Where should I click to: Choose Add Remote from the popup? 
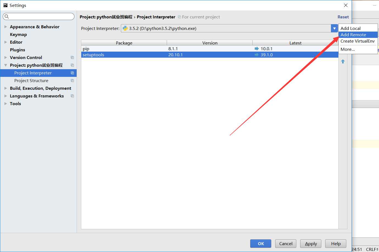click(x=358, y=35)
